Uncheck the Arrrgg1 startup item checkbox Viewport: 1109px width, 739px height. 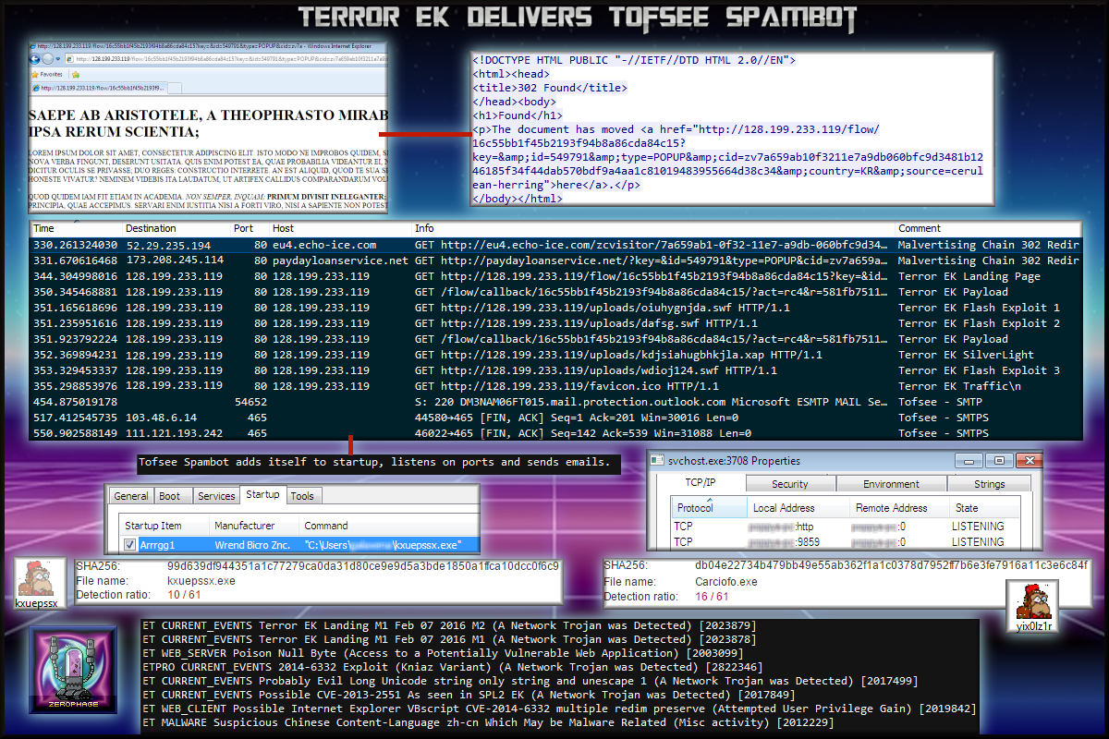point(129,546)
